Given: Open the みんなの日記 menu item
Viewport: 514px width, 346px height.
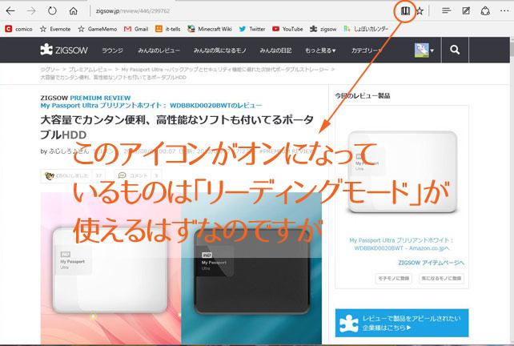Looking at the screenshot, I should [x=275, y=50].
